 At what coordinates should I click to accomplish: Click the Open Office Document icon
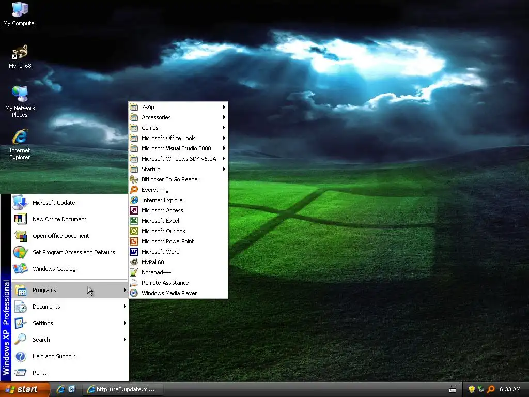click(20, 236)
